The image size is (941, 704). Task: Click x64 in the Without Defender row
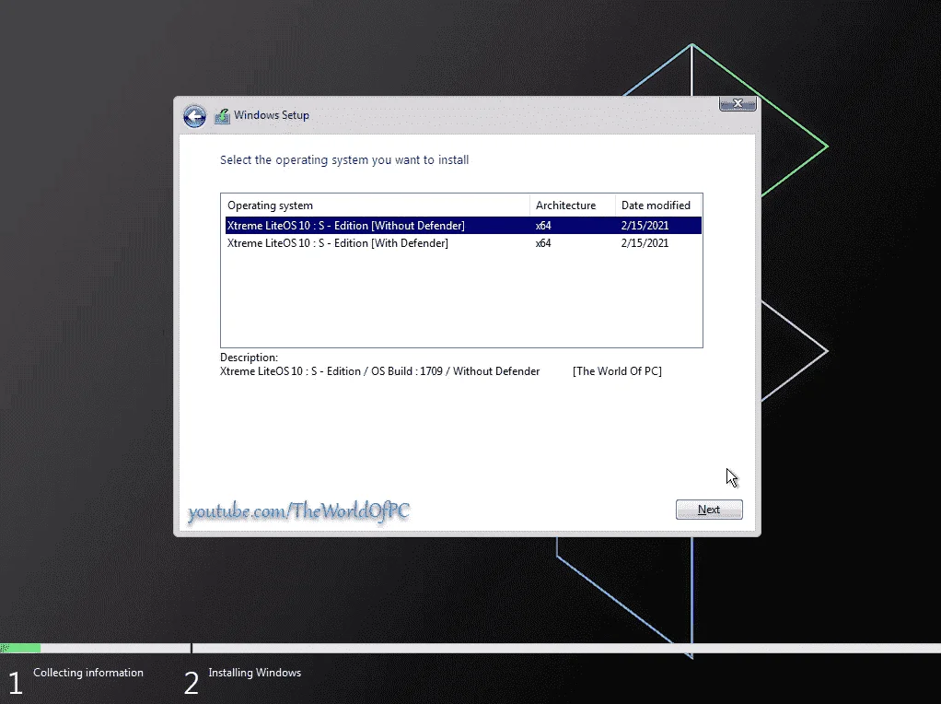(x=543, y=226)
